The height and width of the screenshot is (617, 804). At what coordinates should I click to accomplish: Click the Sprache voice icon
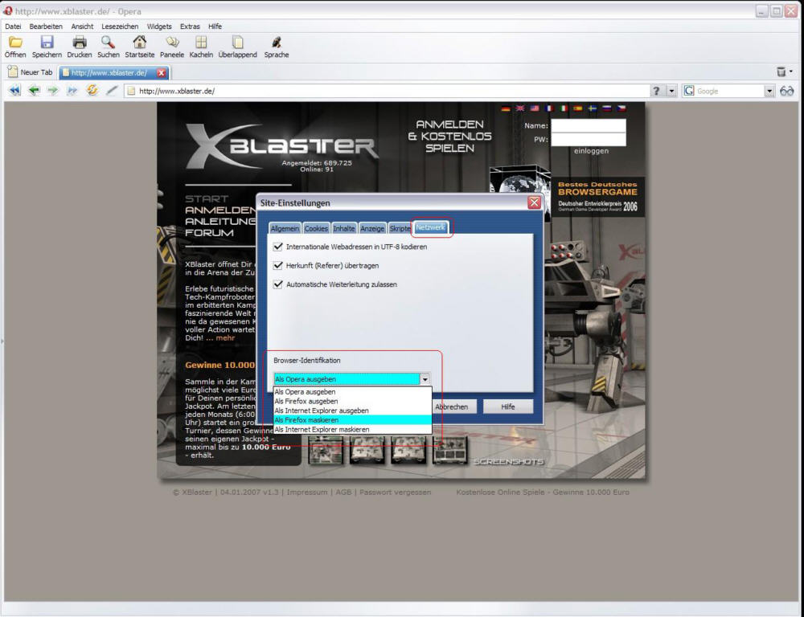[x=277, y=42]
